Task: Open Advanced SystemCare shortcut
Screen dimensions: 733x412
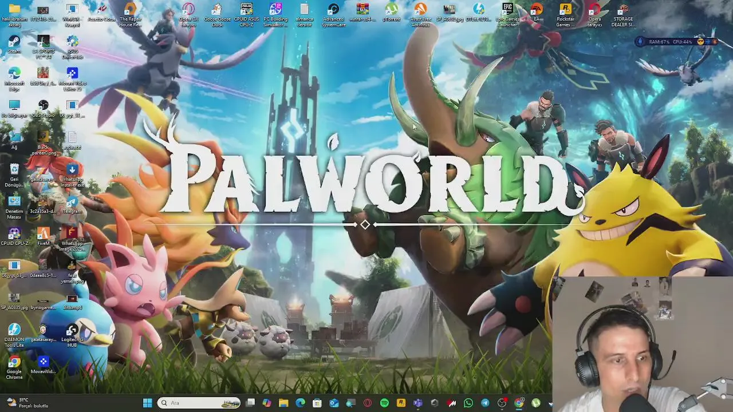Action: [x=333, y=15]
